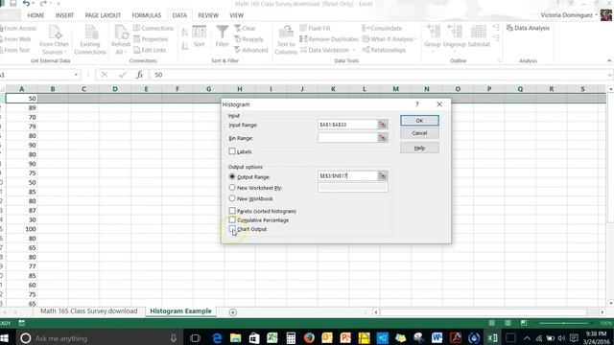Click Connections in ribbon

(153, 28)
